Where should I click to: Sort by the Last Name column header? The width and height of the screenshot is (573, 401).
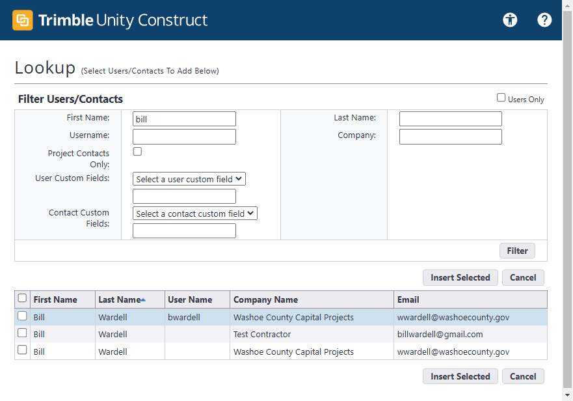tap(120, 299)
